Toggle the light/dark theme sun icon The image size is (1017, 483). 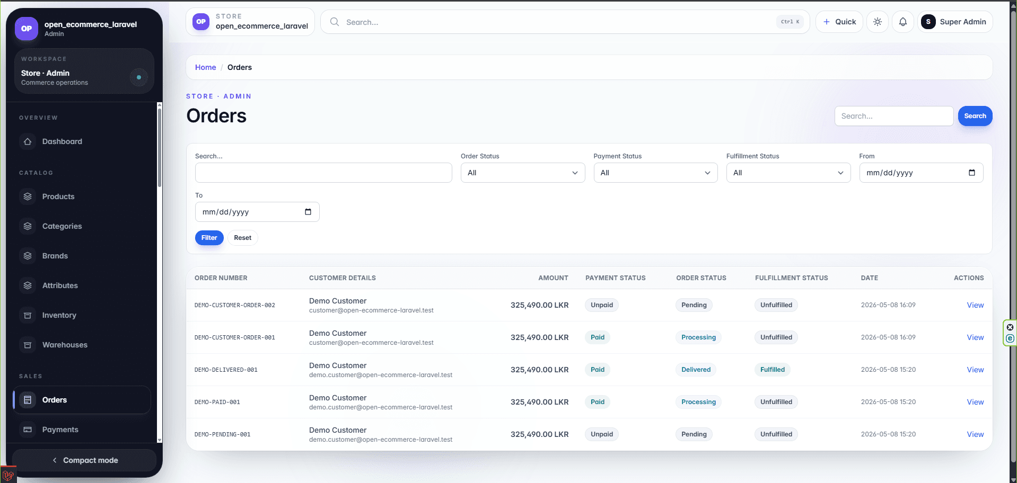coord(878,22)
